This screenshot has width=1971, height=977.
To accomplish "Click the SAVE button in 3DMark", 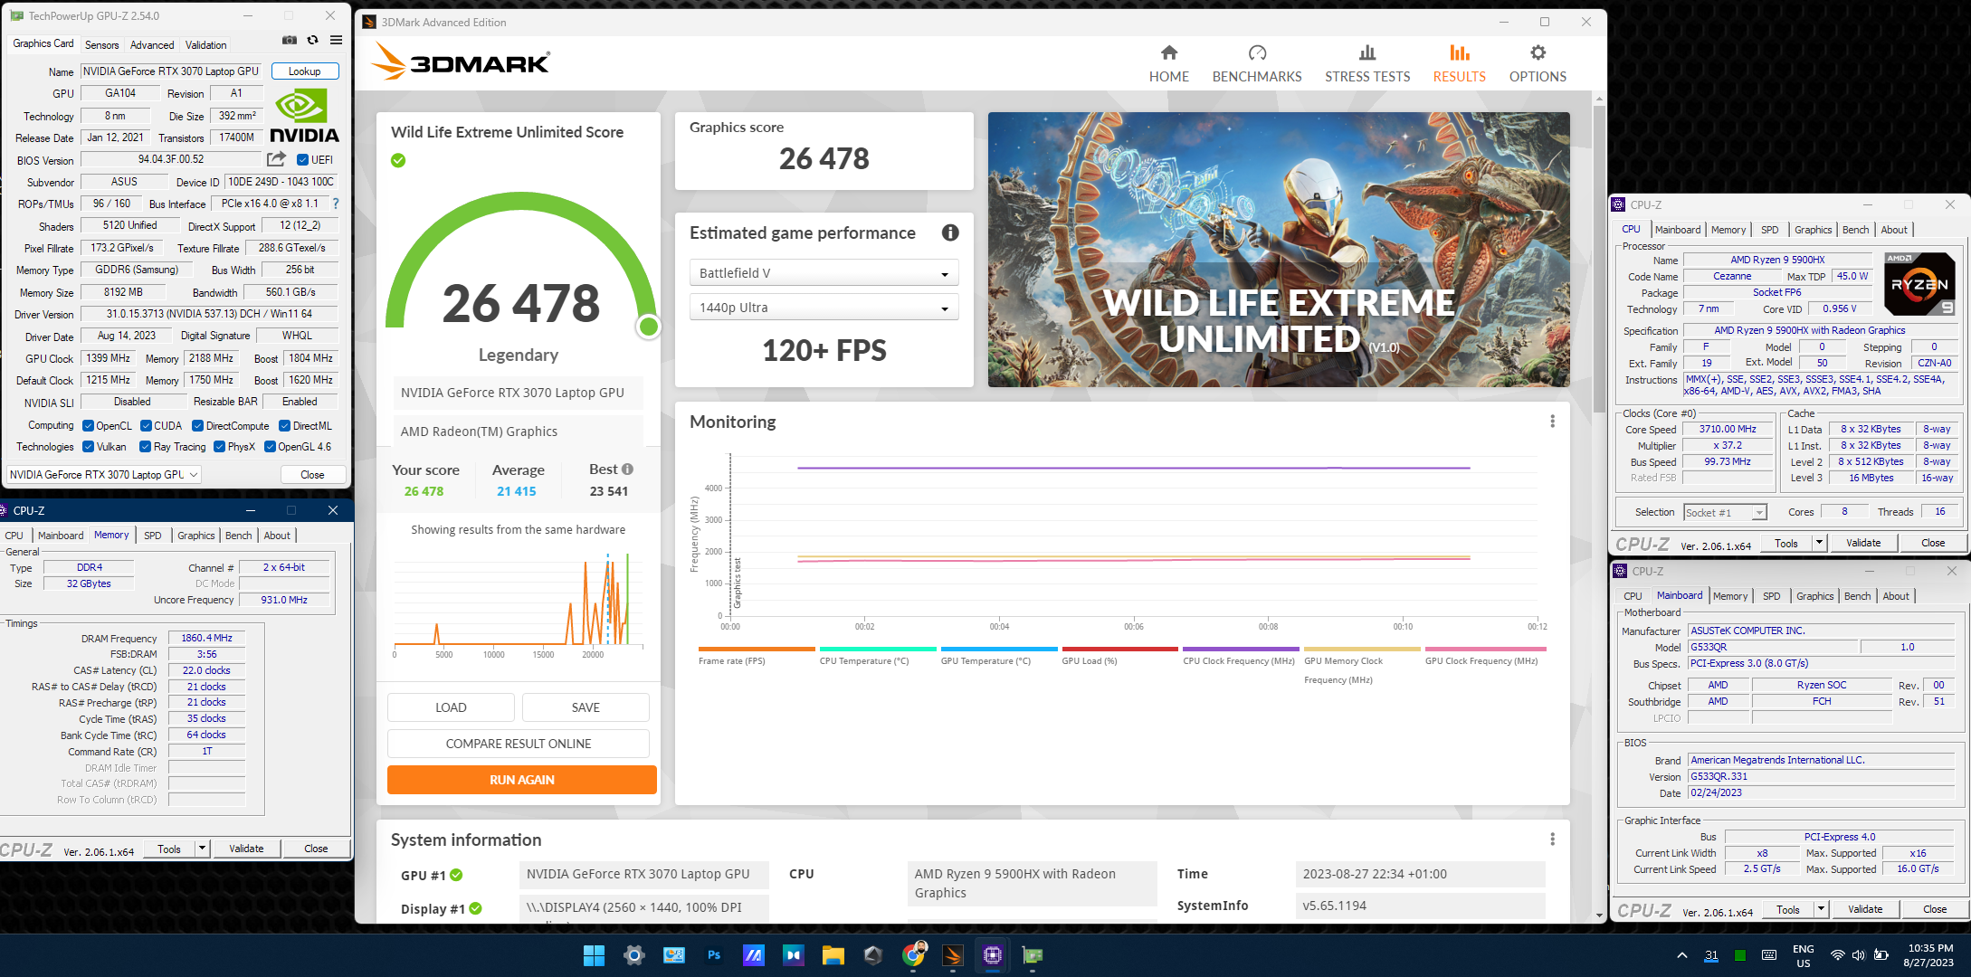I will pos(586,707).
